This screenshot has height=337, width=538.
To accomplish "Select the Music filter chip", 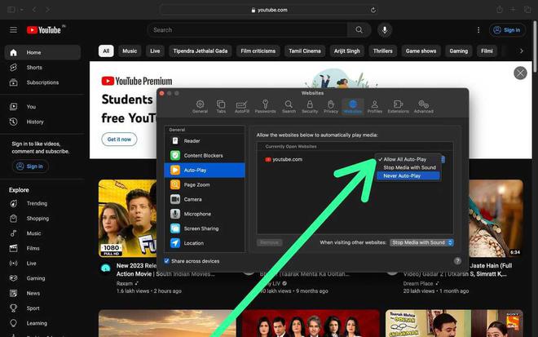I will (130, 51).
